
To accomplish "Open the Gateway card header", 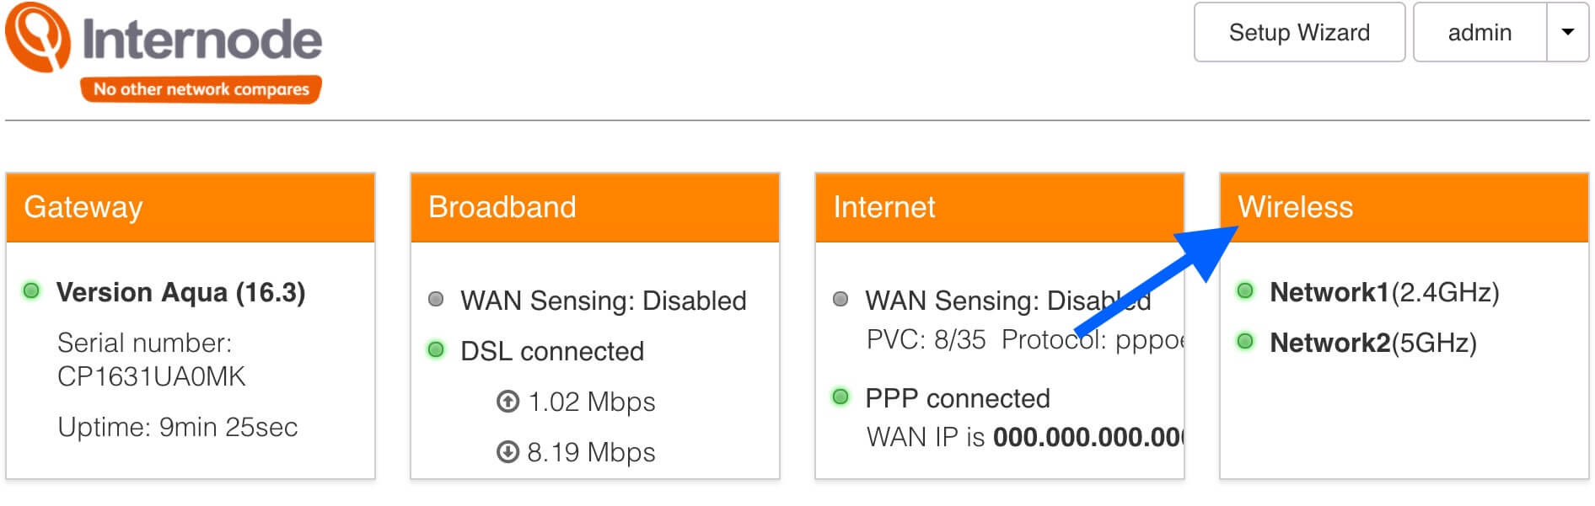I will pos(191,207).
